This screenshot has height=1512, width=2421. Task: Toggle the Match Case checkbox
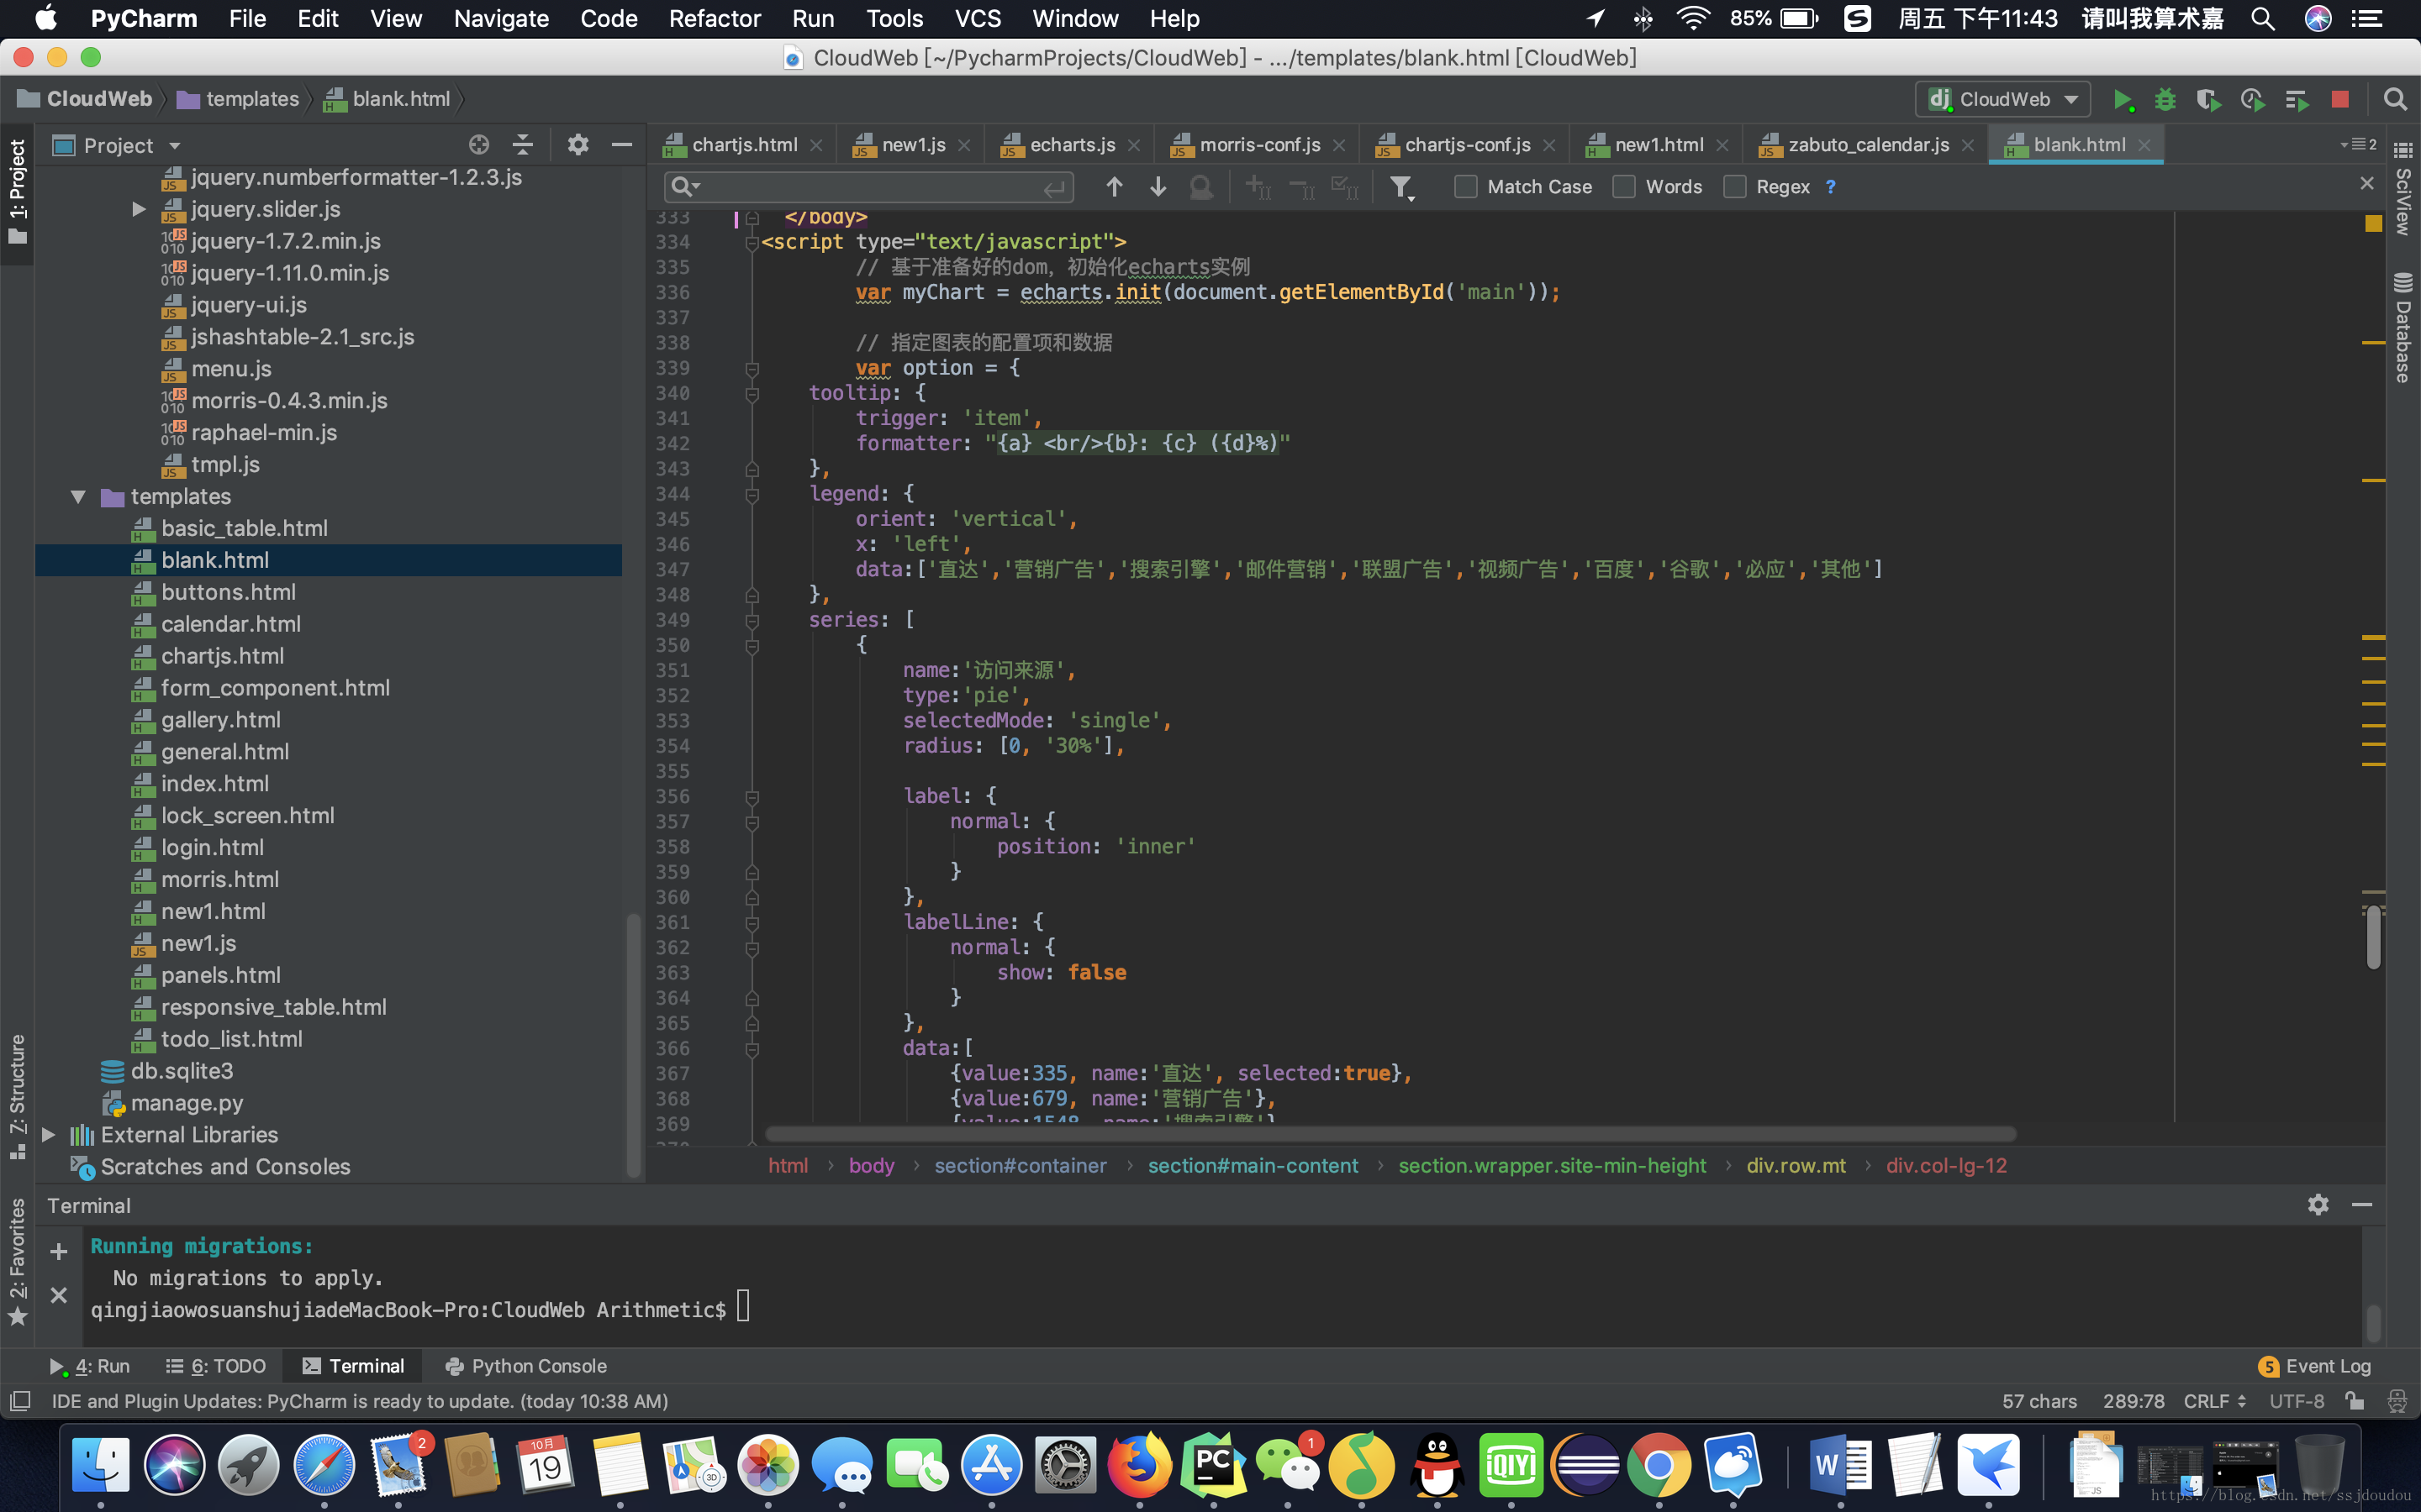[x=1465, y=187]
